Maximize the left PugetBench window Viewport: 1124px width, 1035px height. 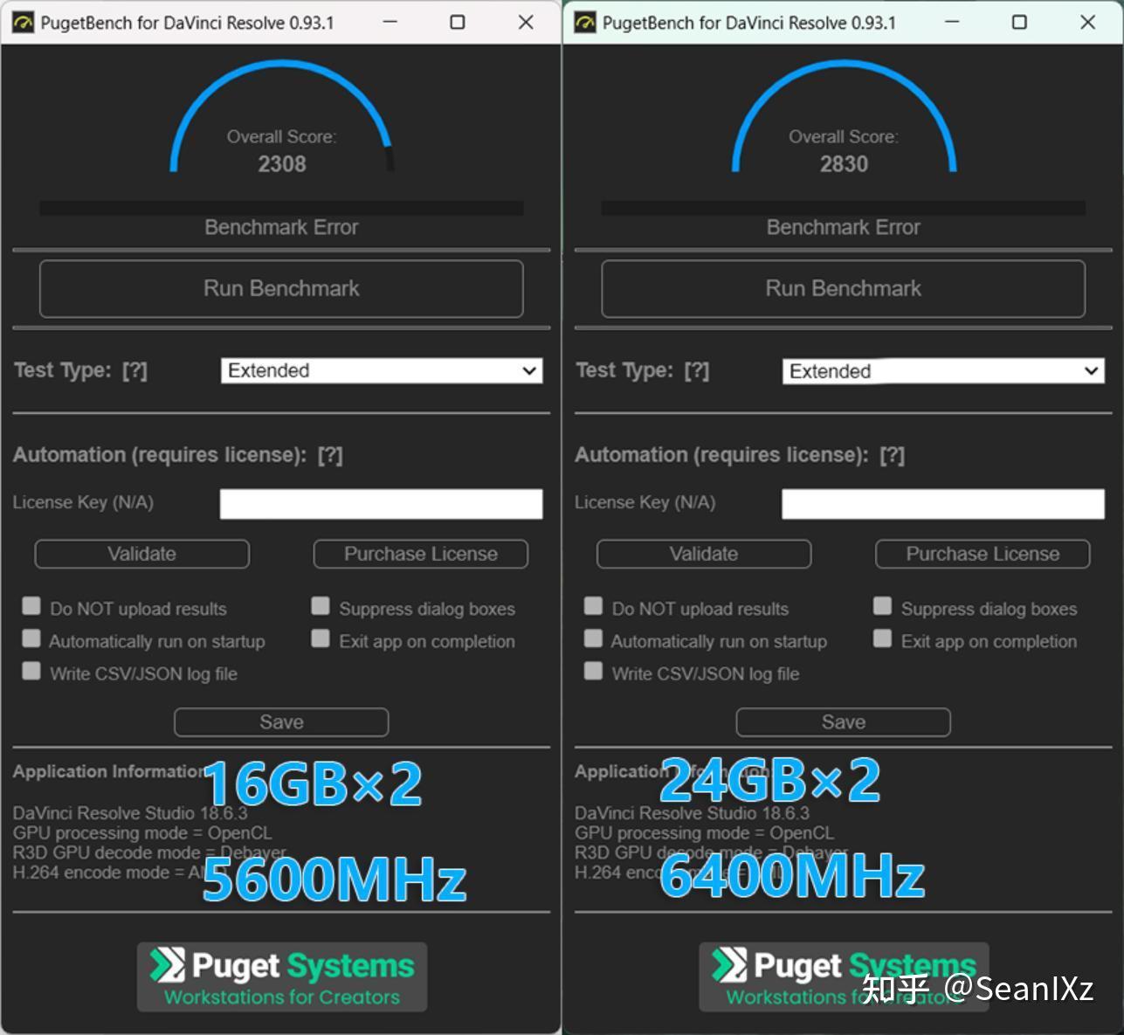(x=458, y=22)
